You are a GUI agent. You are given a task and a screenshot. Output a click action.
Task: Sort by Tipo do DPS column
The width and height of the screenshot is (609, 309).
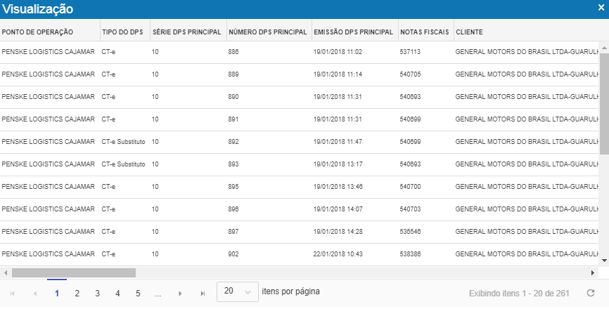[122, 32]
